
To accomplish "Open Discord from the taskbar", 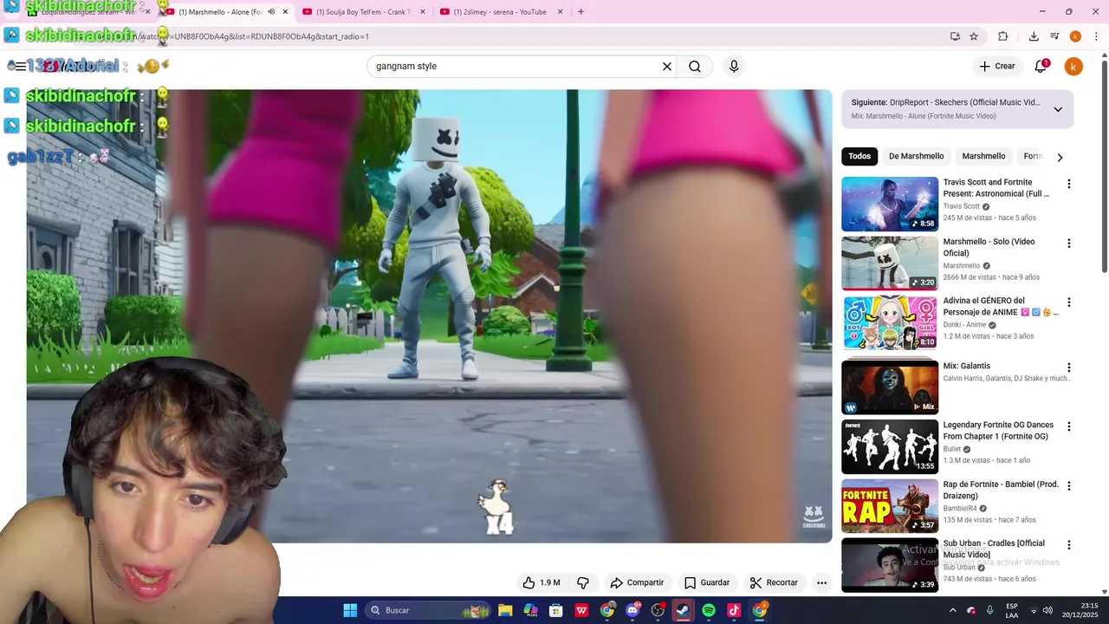I will click(x=632, y=610).
